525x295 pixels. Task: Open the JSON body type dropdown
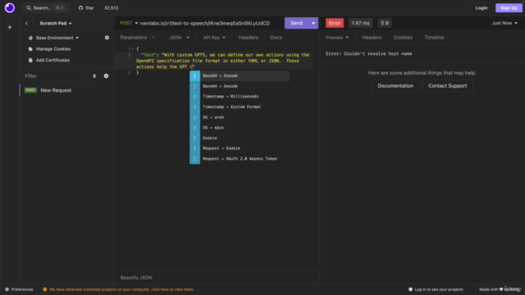pos(179,38)
